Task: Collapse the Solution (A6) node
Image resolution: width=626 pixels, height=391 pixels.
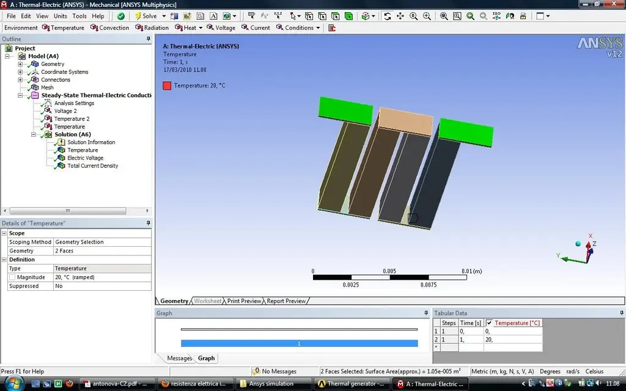Action: click(34, 134)
